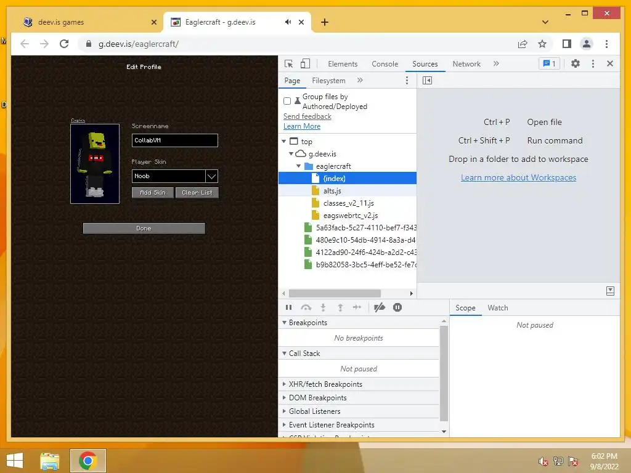This screenshot has height=473, width=631.
Task: Select the Sources tab
Action: [425, 64]
